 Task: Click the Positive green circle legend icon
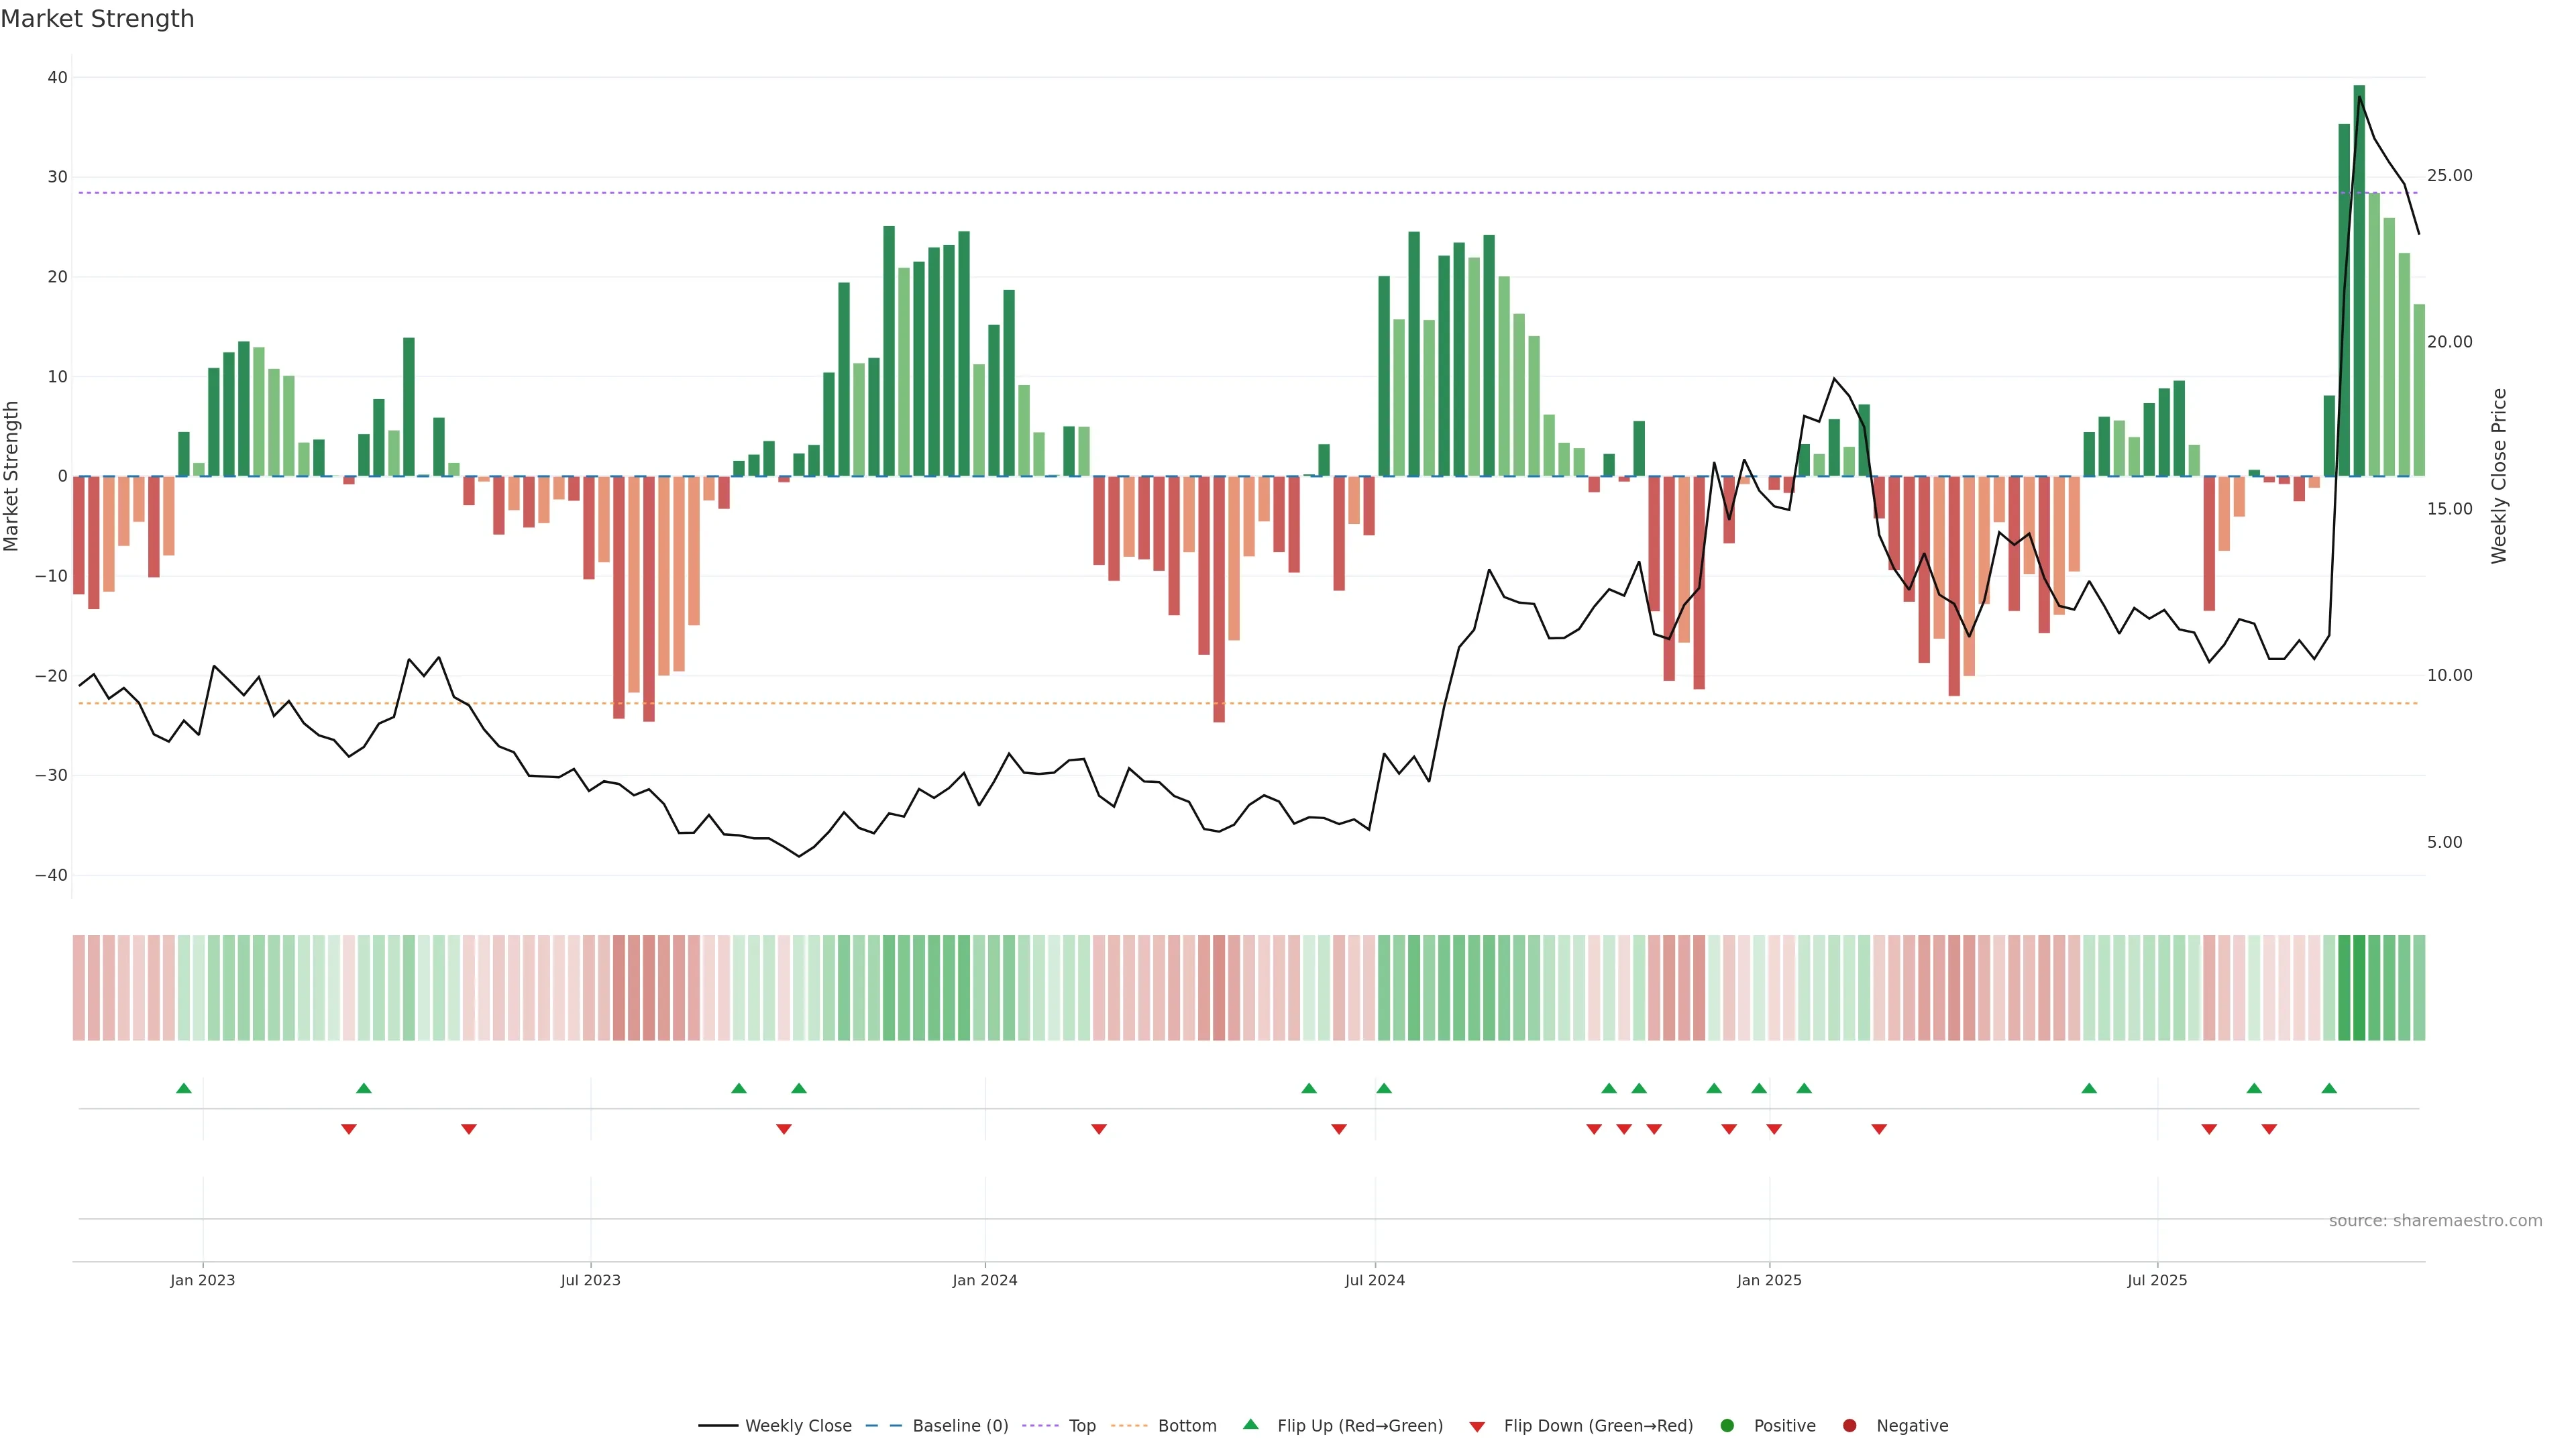(1727, 1426)
